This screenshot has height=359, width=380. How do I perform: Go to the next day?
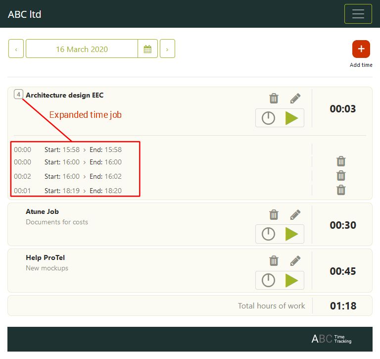[x=167, y=49]
